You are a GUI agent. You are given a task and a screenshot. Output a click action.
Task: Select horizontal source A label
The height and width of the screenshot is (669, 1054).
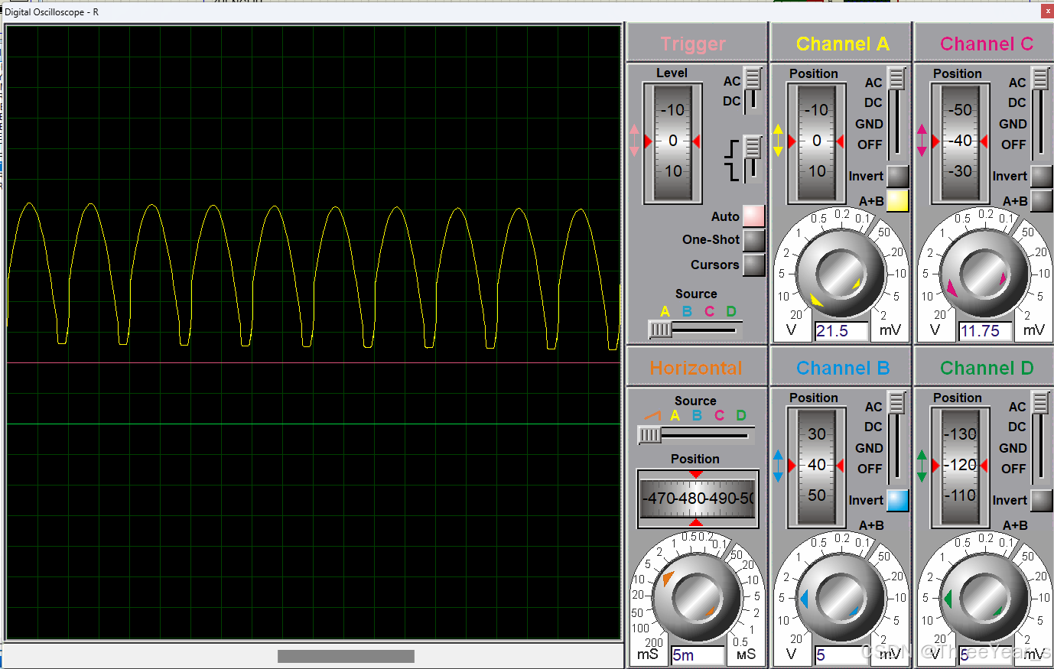[x=675, y=415]
